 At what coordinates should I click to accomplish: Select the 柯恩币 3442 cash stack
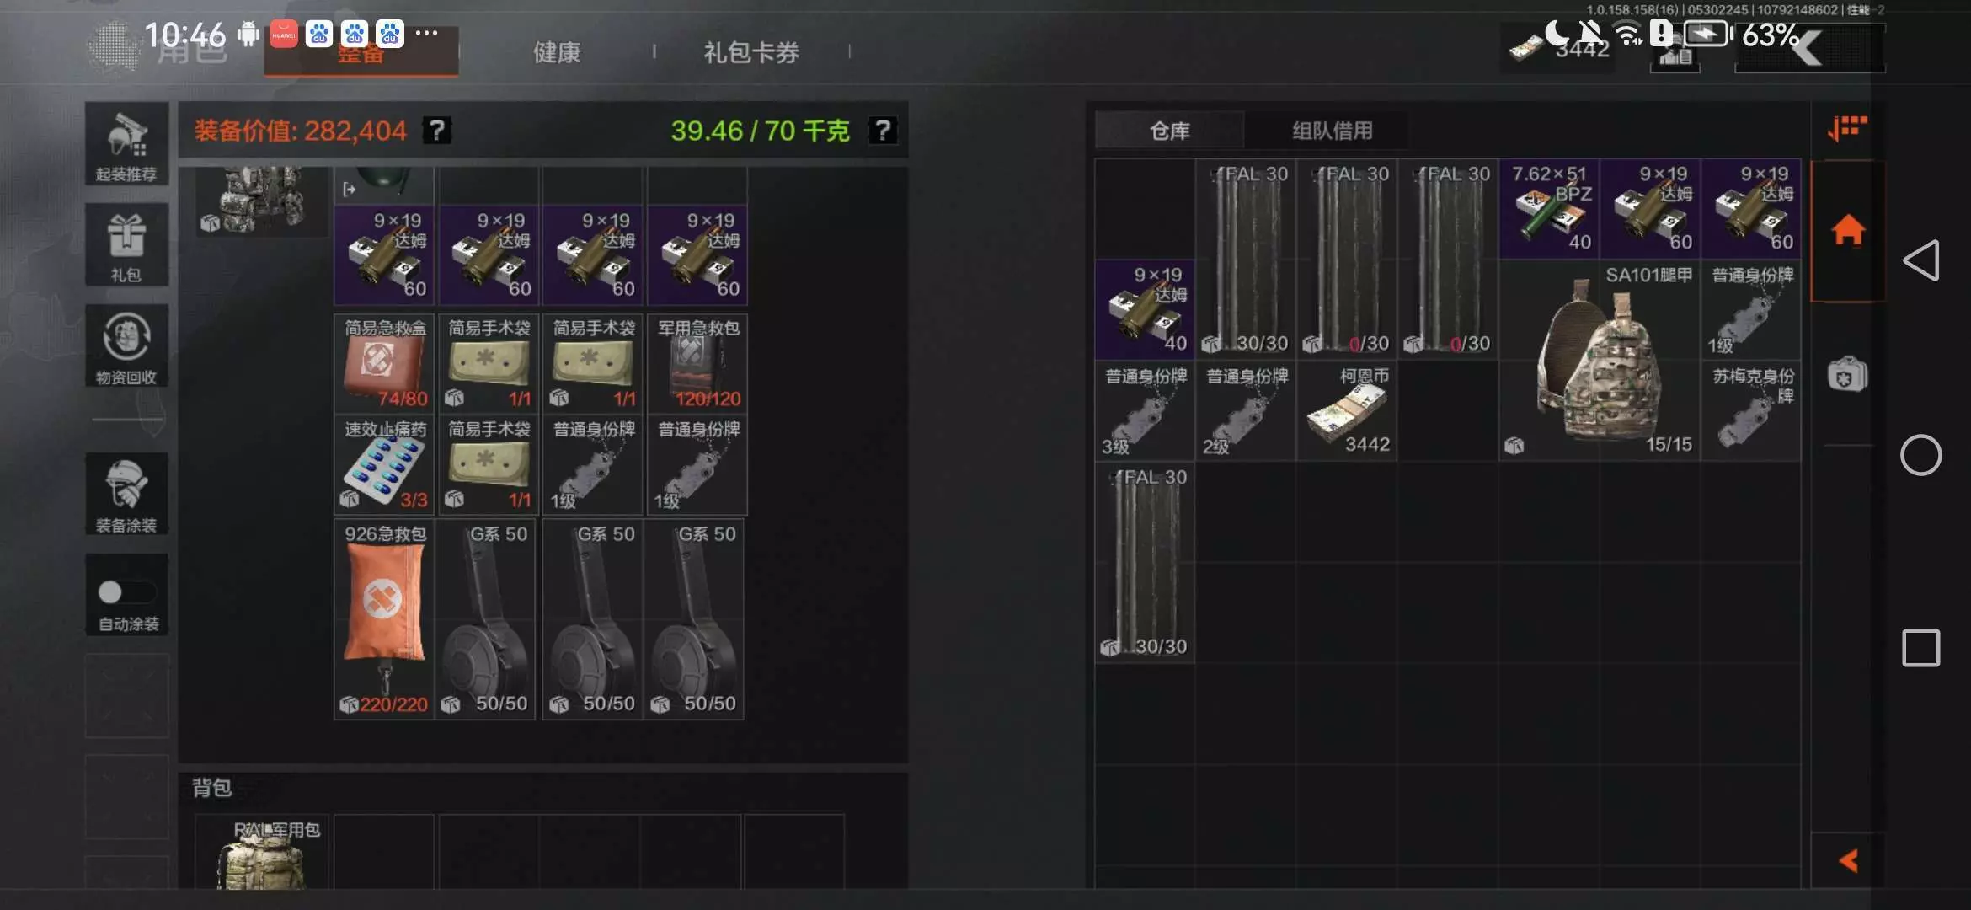click(1347, 411)
